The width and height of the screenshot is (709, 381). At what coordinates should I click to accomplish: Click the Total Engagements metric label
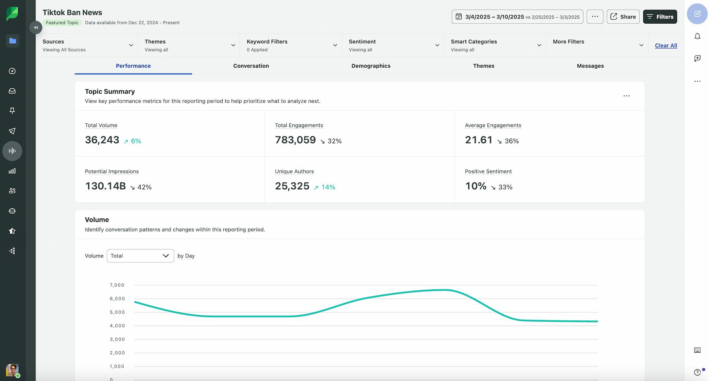click(299, 125)
